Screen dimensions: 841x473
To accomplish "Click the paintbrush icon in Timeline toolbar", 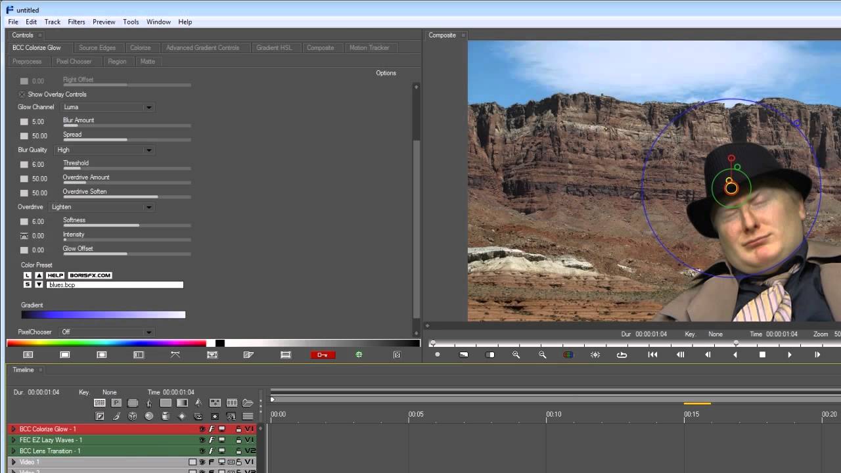I will click(116, 416).
